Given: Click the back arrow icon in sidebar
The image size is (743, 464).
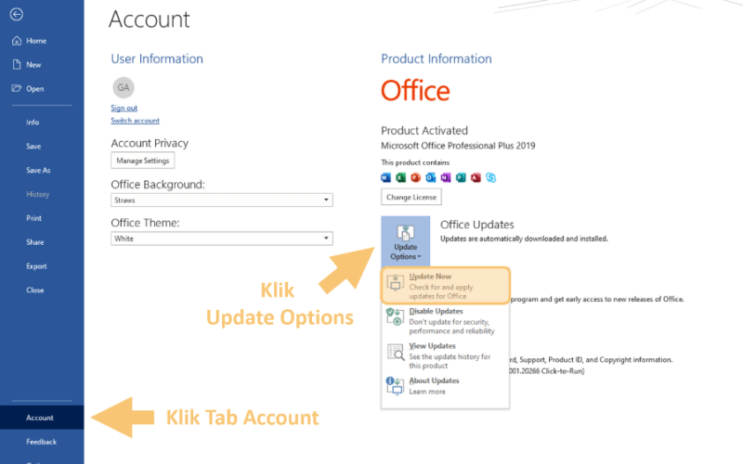Looking at the screenshot, I should [x=17, y=14].
